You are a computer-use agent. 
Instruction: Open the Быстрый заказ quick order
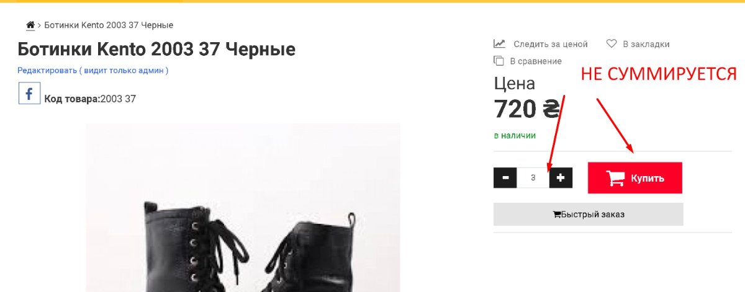point(588,215)
